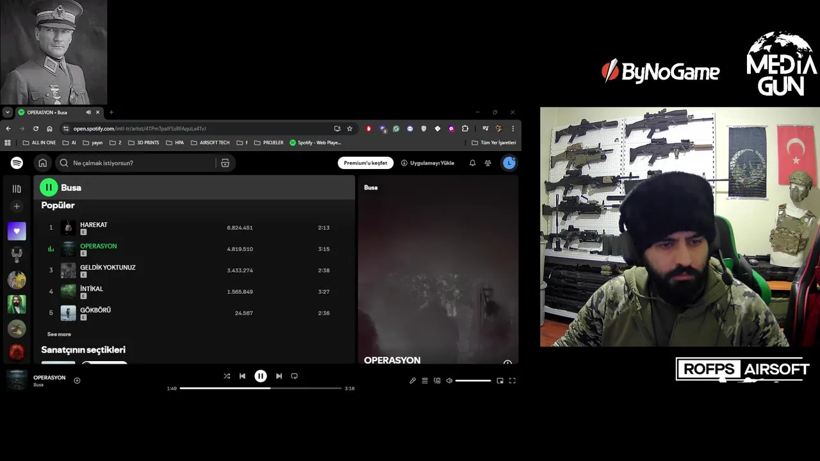Viewport: 820px width, 461px height.
Task: Open the Friend Activity icon
Action: 488,163
